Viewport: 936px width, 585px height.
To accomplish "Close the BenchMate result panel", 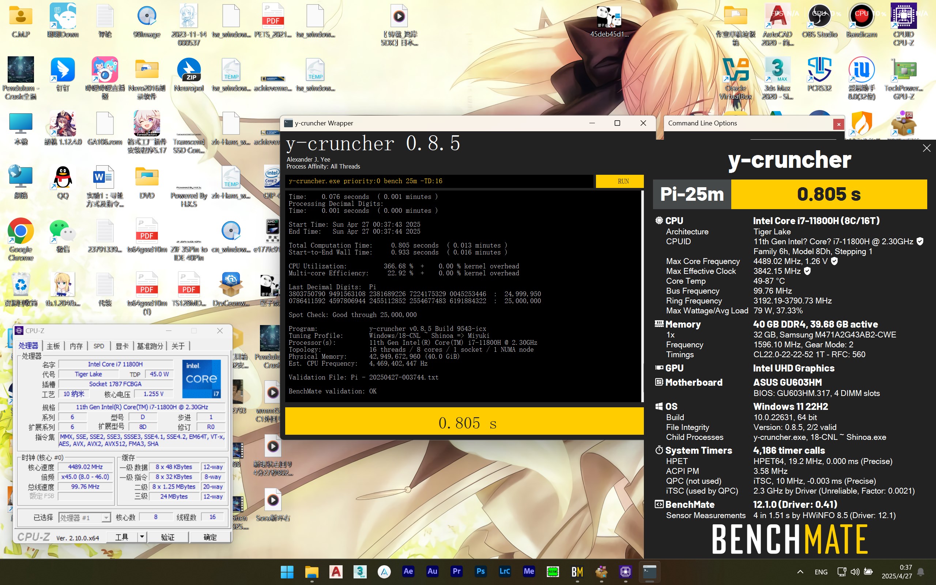I will click(927, 148).
